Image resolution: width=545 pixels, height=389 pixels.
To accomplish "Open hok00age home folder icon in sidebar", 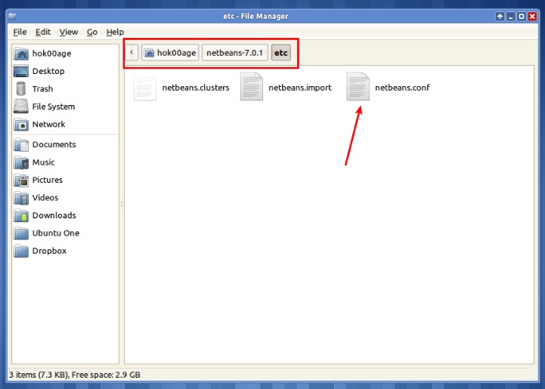I will click(21, 54).
